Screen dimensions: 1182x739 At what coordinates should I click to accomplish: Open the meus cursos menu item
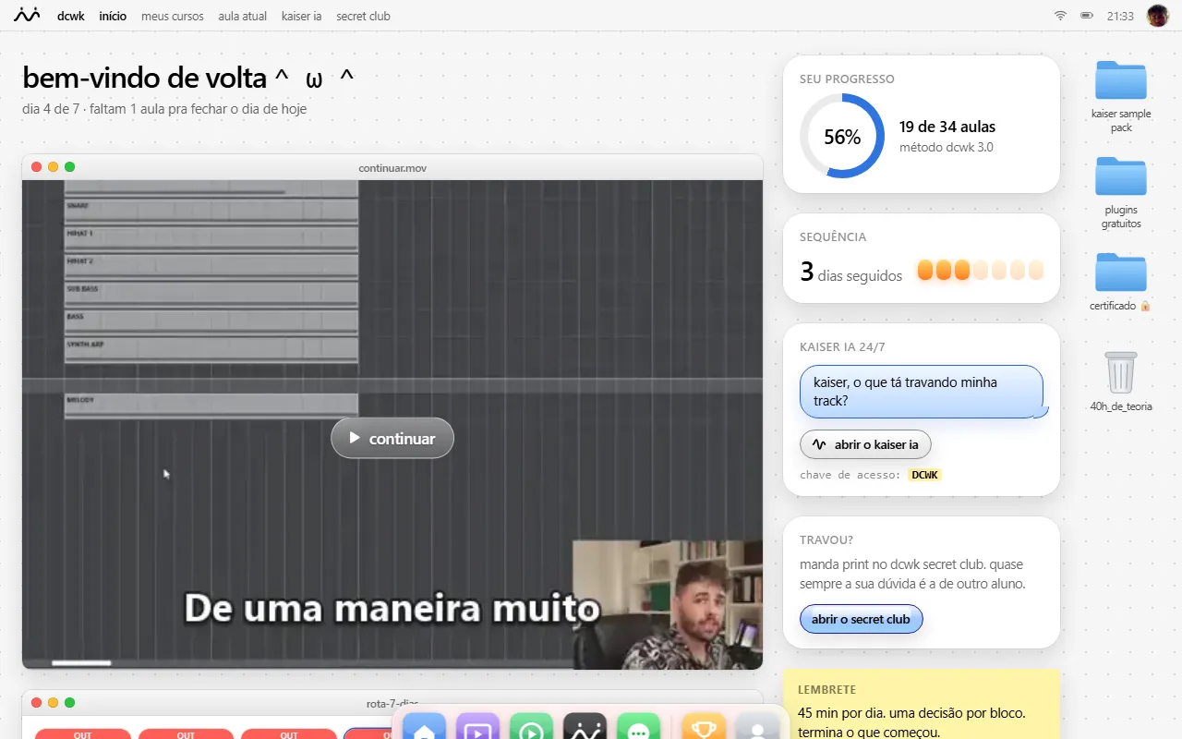point(173,16)
